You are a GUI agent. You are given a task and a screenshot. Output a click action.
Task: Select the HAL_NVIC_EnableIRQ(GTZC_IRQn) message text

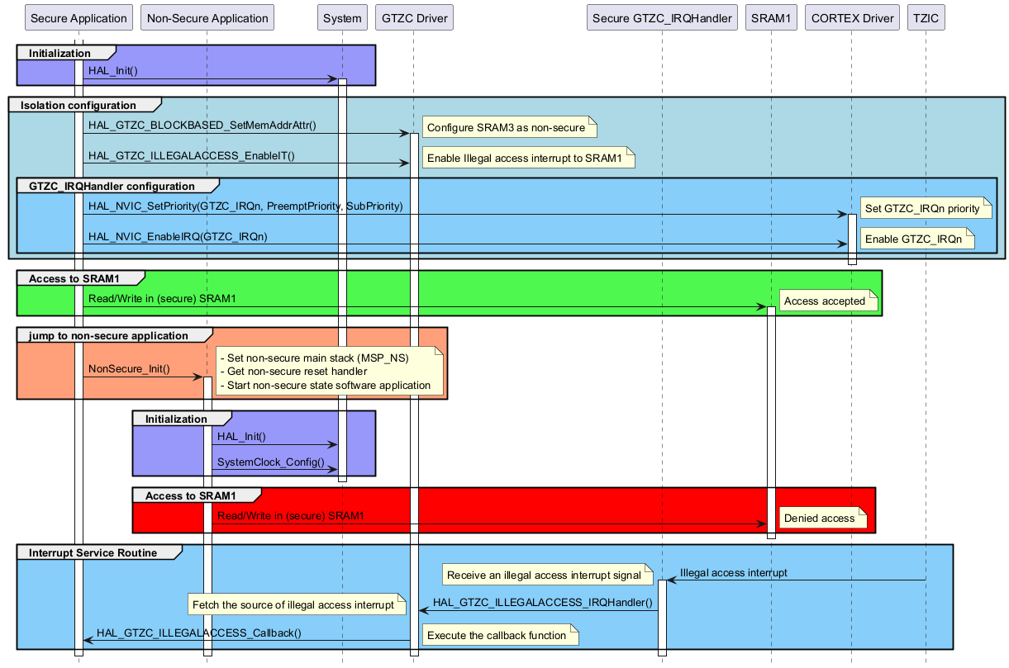tap(178, 237)
